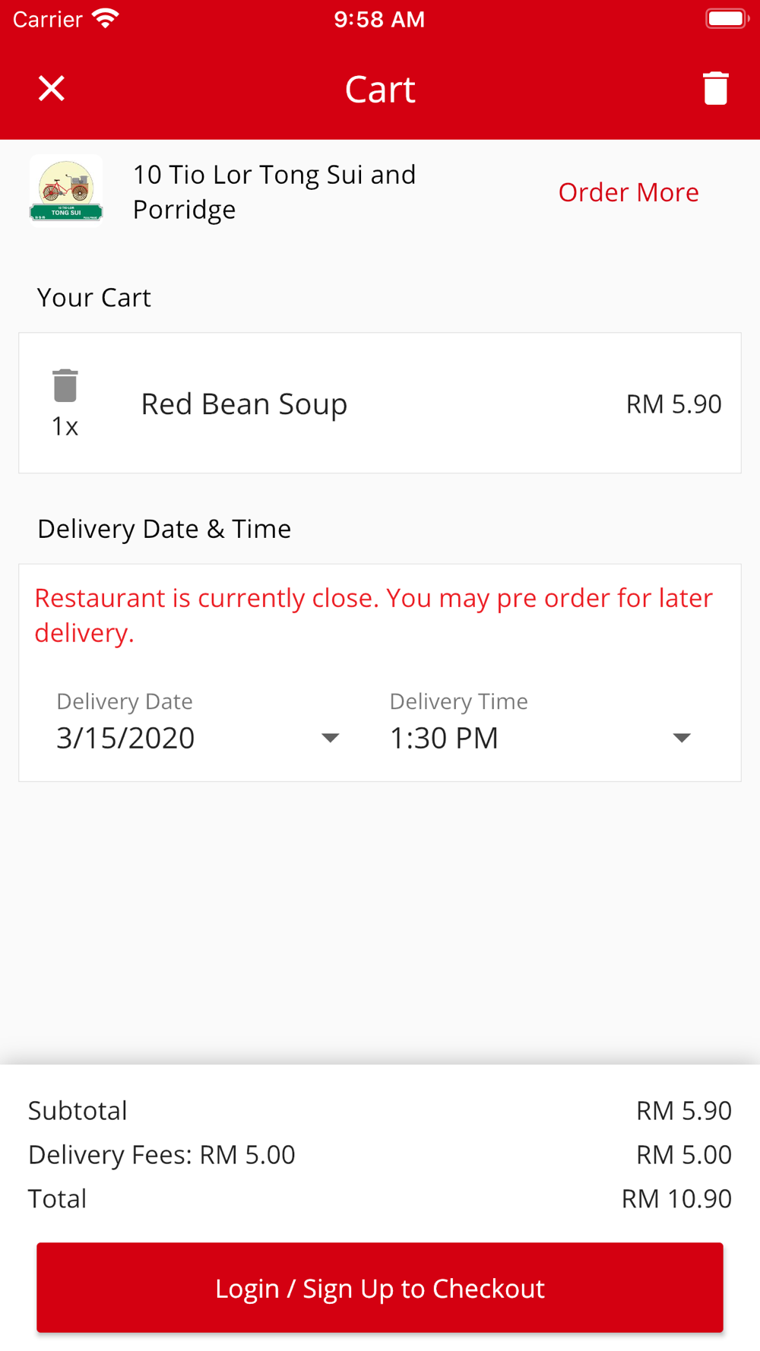This screenshot has height=1351, width=760.
Task: Empty the cart using header trash icon
Action: click(x=715, y=89)
